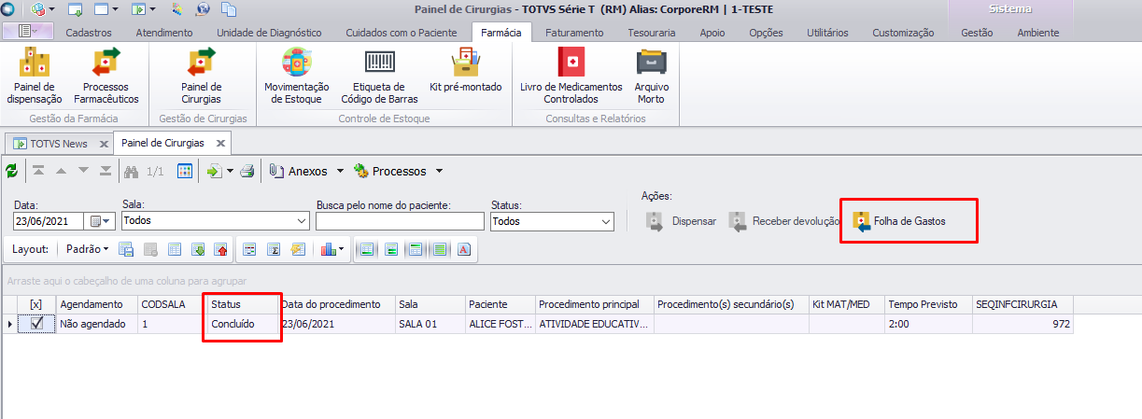Click the Anexos toolbar button
The image size is (1142, 419).
tap(300, 172)
